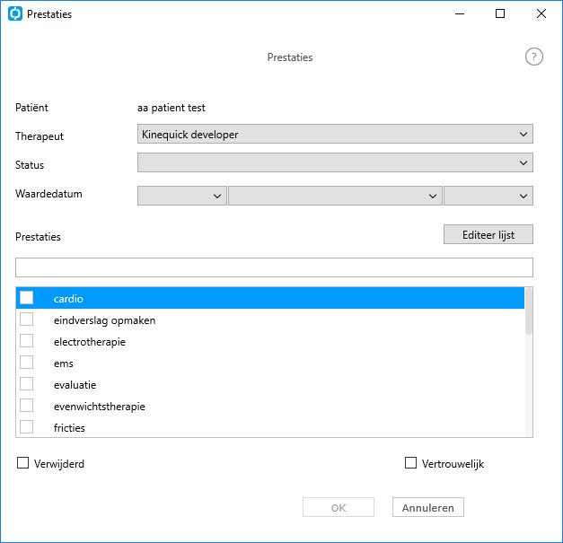This screenshot has height=543, width=563.
Task: Tick the cardio checkbox
Action: coord(27,297)
